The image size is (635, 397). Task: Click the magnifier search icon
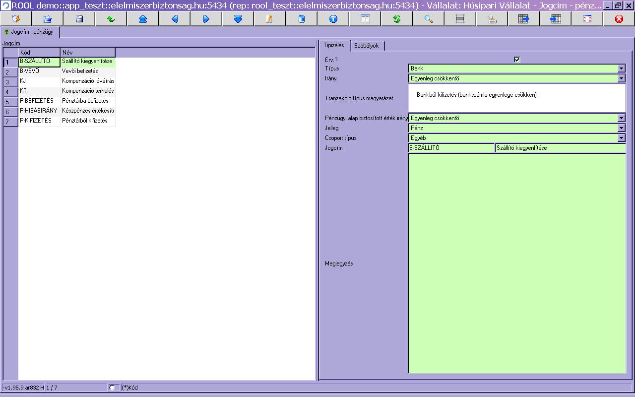428,19
